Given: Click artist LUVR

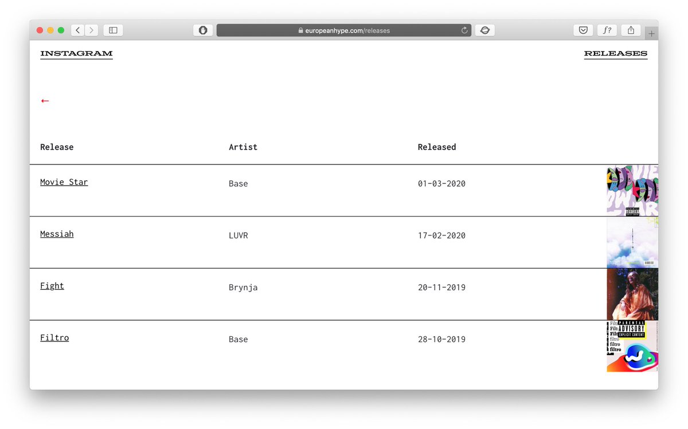Looking at the screenshot, I should tap(239, 235).
